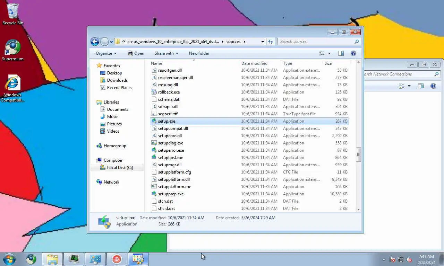Open Supermium browser from taskbar
The width and height of the screenshot is (444, 266).
[x=31, y=259]
